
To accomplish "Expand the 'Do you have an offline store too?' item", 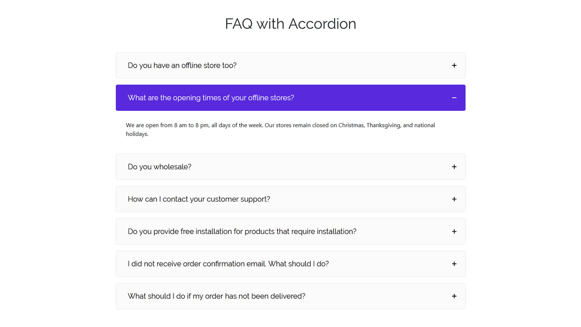I will [x=290, y=65].
